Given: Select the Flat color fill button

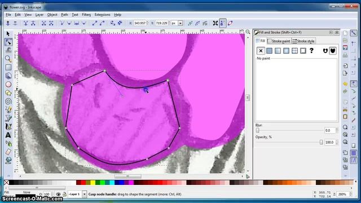Looking at the screenshot, I should 269,51.
